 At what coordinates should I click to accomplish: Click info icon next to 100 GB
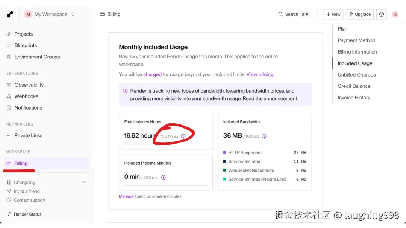coord(264,136)
